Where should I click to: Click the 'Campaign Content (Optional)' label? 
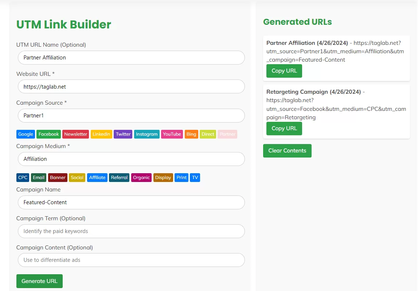(55, 248)
